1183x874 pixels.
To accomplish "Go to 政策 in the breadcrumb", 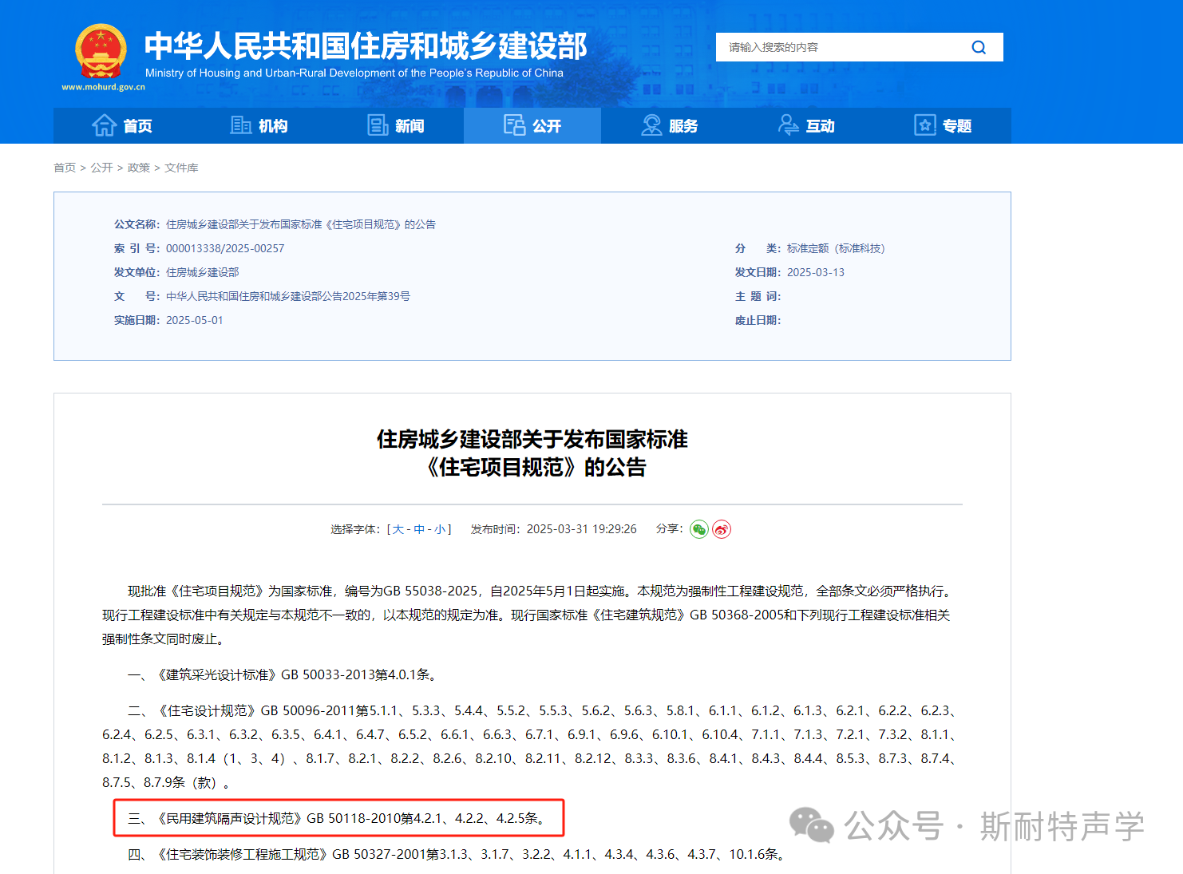I will coord(139,168).
